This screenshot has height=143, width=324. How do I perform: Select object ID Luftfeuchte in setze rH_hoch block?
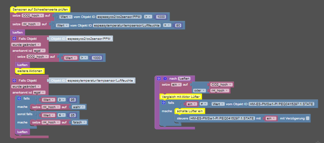click(x=127, y=25)
